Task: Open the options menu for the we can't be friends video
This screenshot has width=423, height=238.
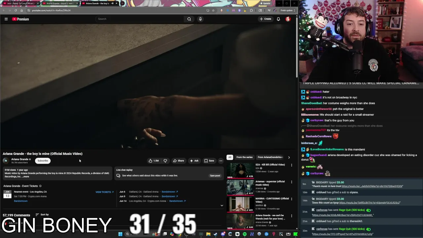Action: 291,216
